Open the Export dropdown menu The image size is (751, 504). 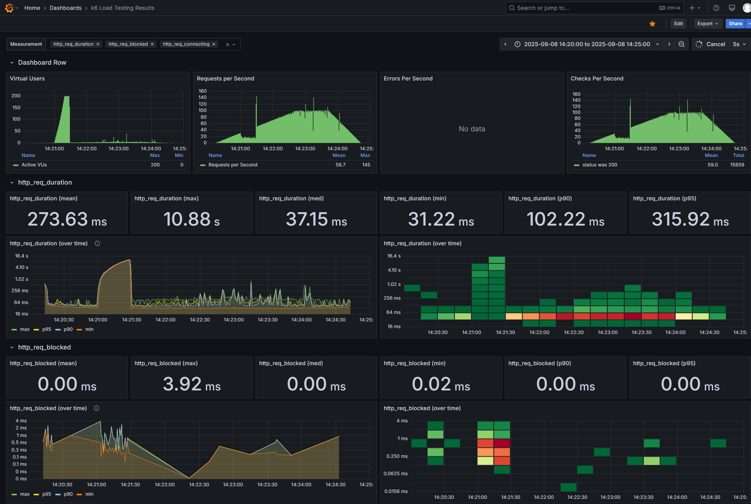[x=708, y=24]
